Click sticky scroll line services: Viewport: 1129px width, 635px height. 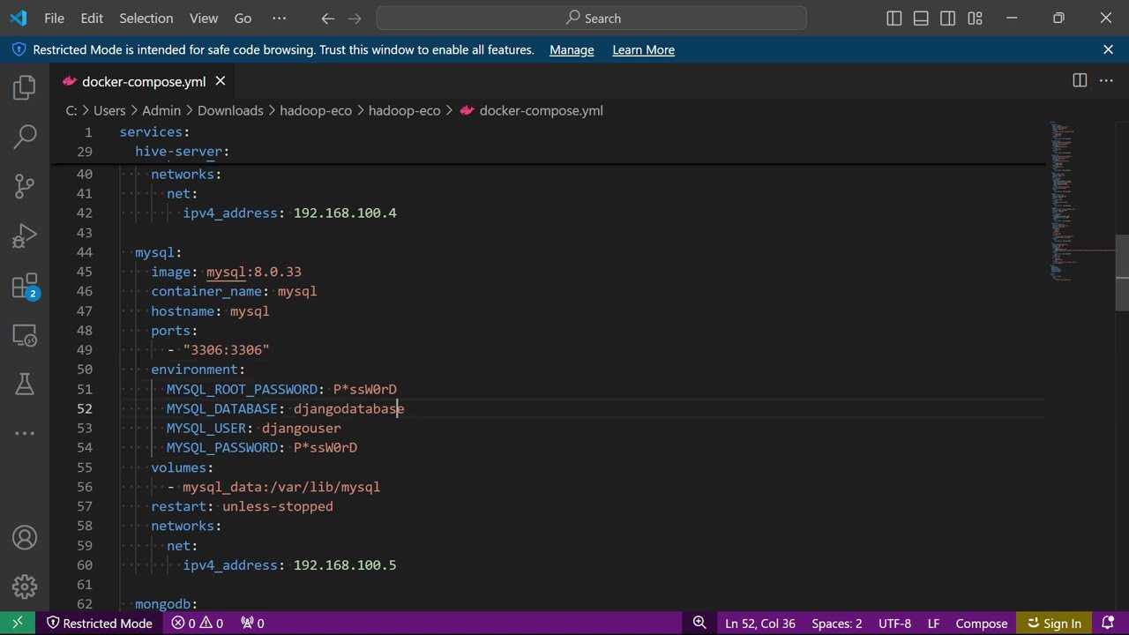coord(154,131)
